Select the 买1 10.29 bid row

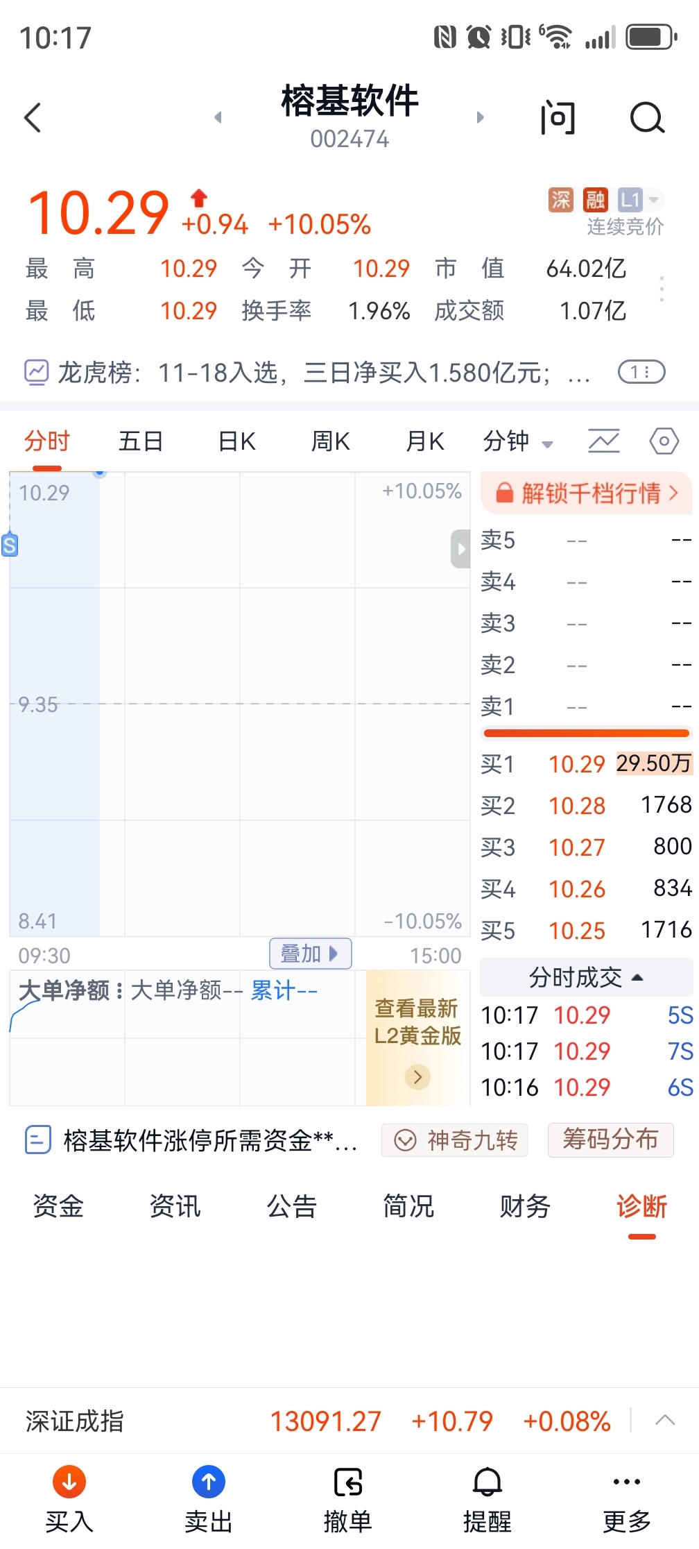click(x=586, y=764)
